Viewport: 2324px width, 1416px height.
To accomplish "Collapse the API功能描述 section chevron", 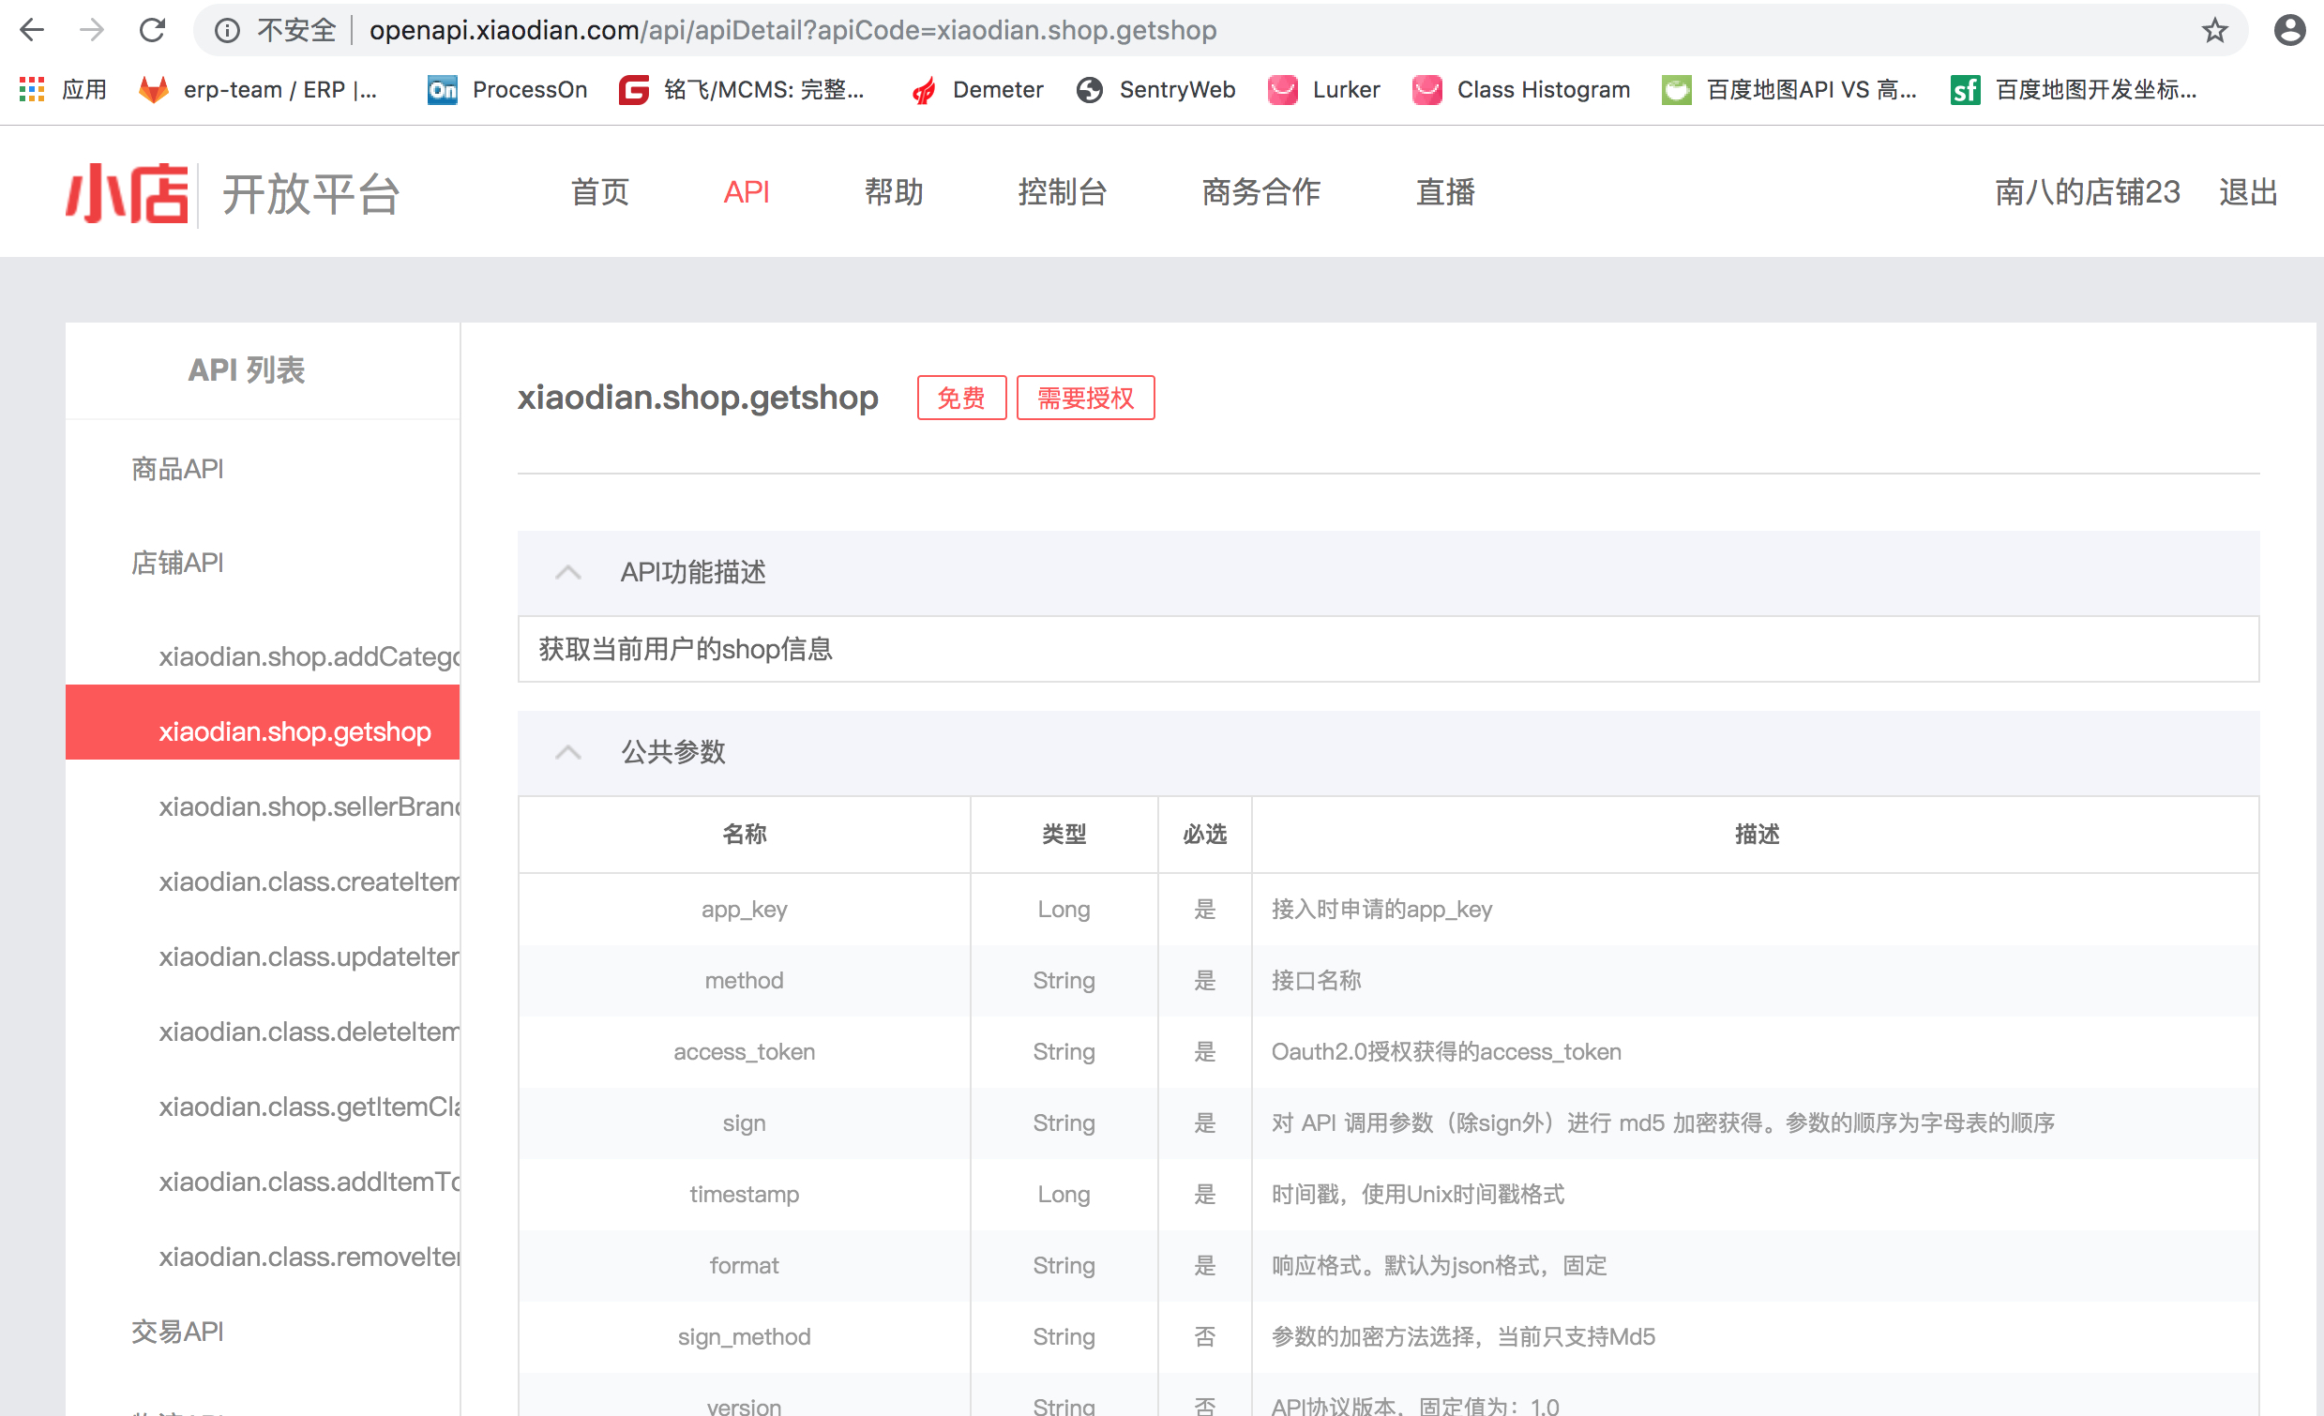I will [567, 572].
